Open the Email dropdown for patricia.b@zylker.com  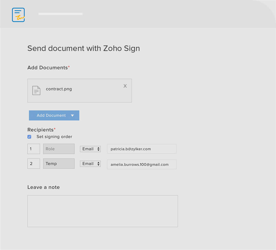pyautogui.click(x=90, y=149)
